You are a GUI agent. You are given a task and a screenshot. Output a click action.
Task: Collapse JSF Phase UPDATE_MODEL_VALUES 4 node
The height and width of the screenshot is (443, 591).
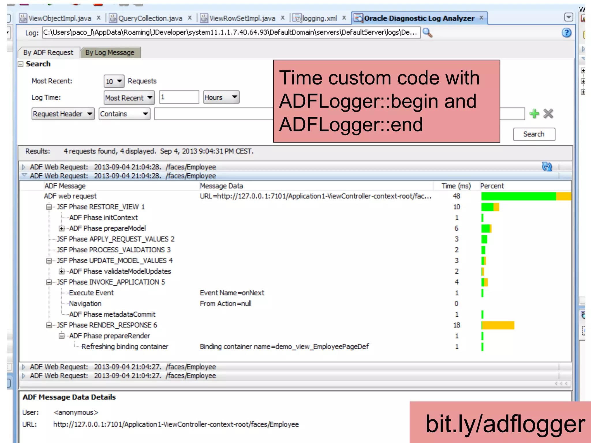(x=49, y=261)
